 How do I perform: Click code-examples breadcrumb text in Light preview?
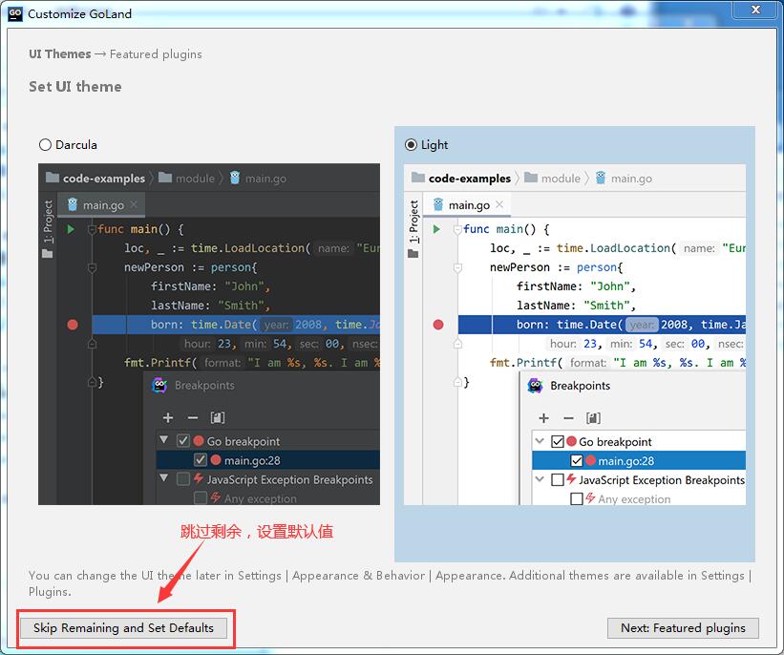(x=470, y=179)
